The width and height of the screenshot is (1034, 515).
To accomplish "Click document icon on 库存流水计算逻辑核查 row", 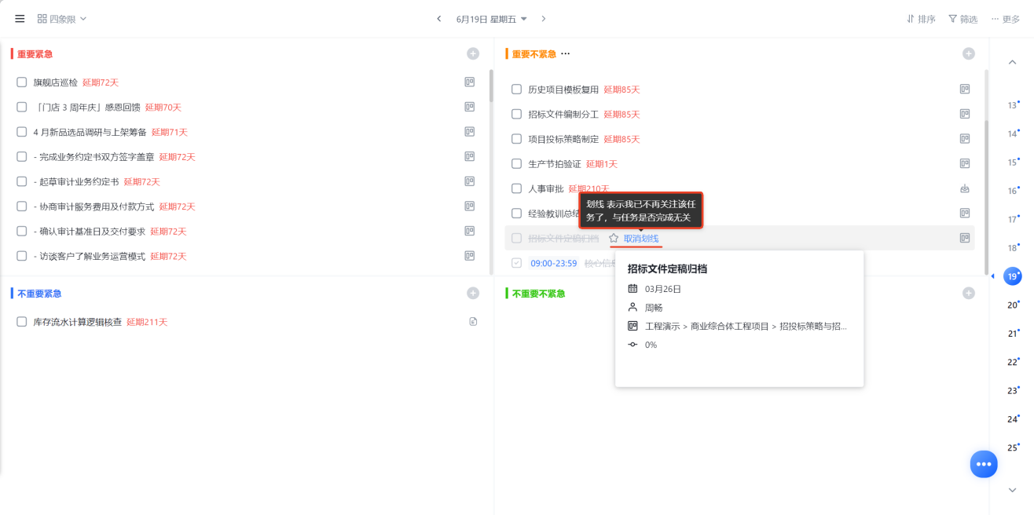I will tap(473, 322).
